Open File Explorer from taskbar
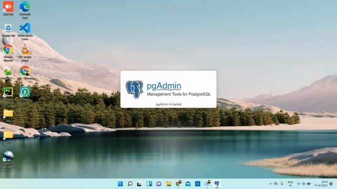 pyautogui.click(x=168, y=184)
